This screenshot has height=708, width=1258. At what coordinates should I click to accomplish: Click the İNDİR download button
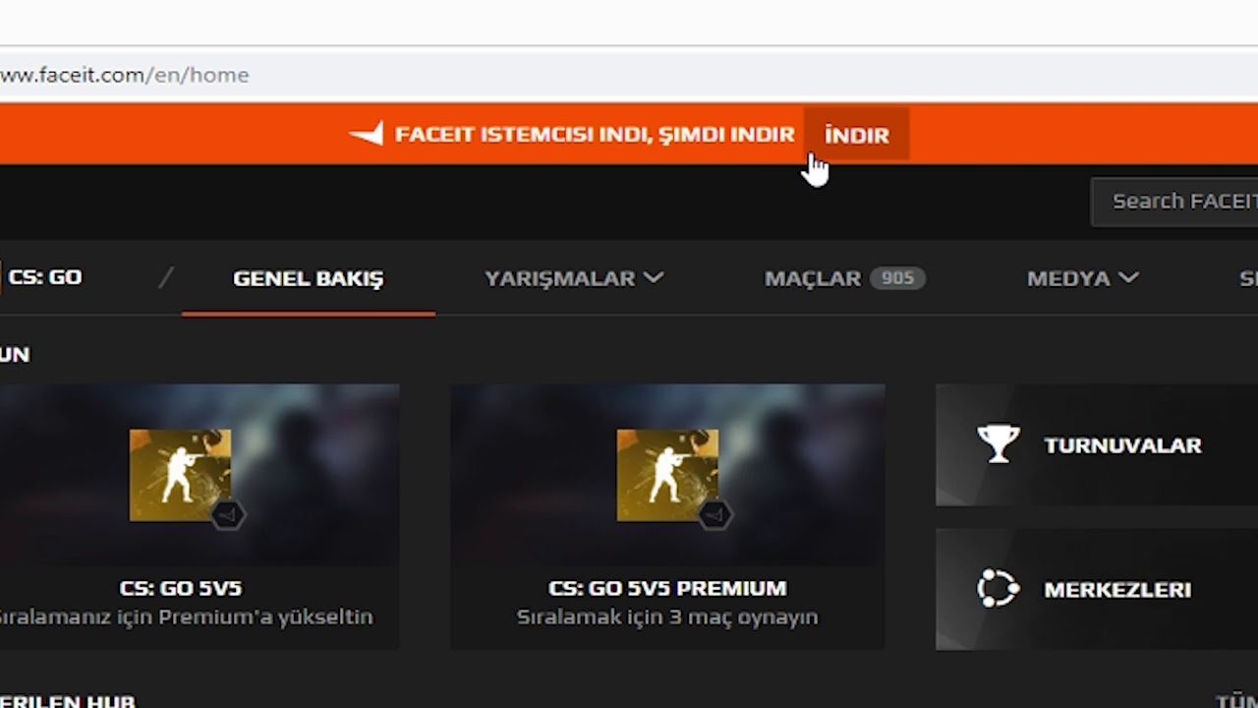pyautogui.click(x=856, y=135)
